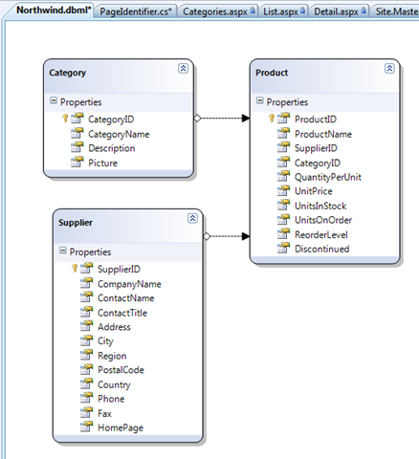Image resolution: width=419 pixels, height=459 pixels.
Task: Click the Phone property icon
Action: (86, 398)
